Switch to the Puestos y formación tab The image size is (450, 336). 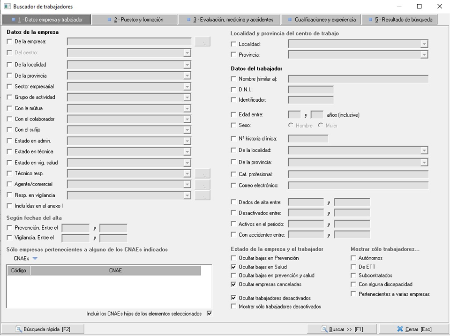(x=135, y=20)
